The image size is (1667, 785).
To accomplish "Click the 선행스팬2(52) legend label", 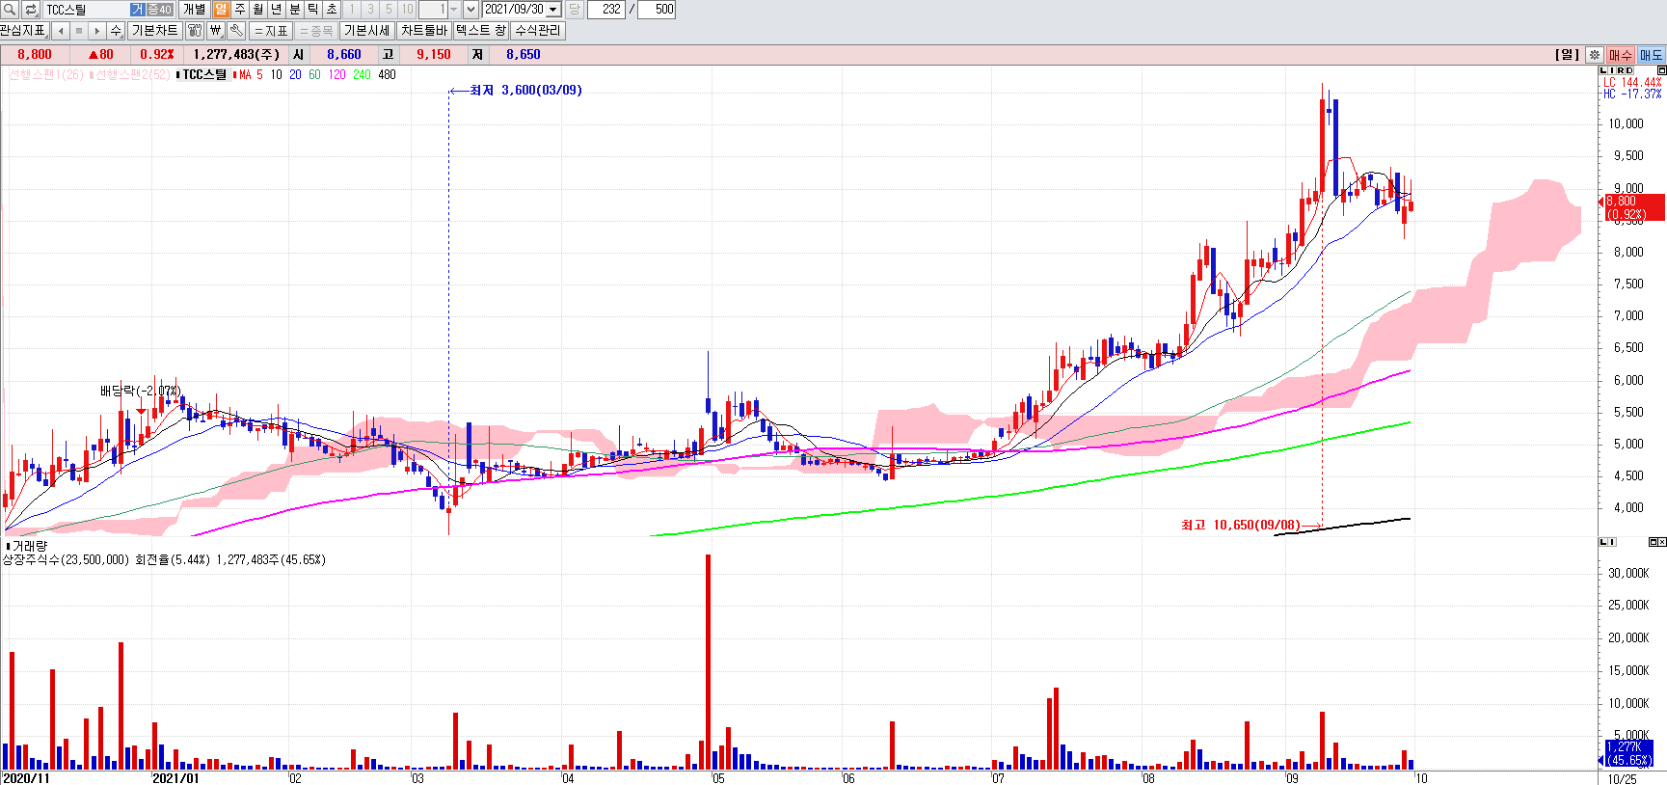I will pos(133,74).
